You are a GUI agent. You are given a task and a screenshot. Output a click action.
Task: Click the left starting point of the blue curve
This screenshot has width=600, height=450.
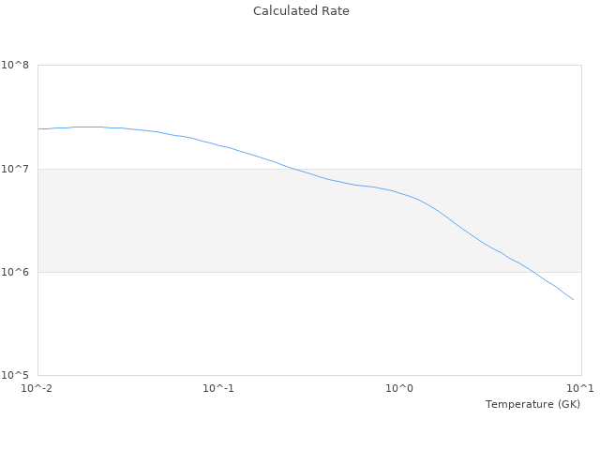[x=38, y=128]
